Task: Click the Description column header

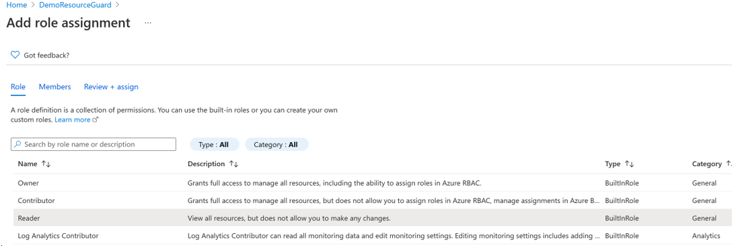Action: click(x=207, y=164)
